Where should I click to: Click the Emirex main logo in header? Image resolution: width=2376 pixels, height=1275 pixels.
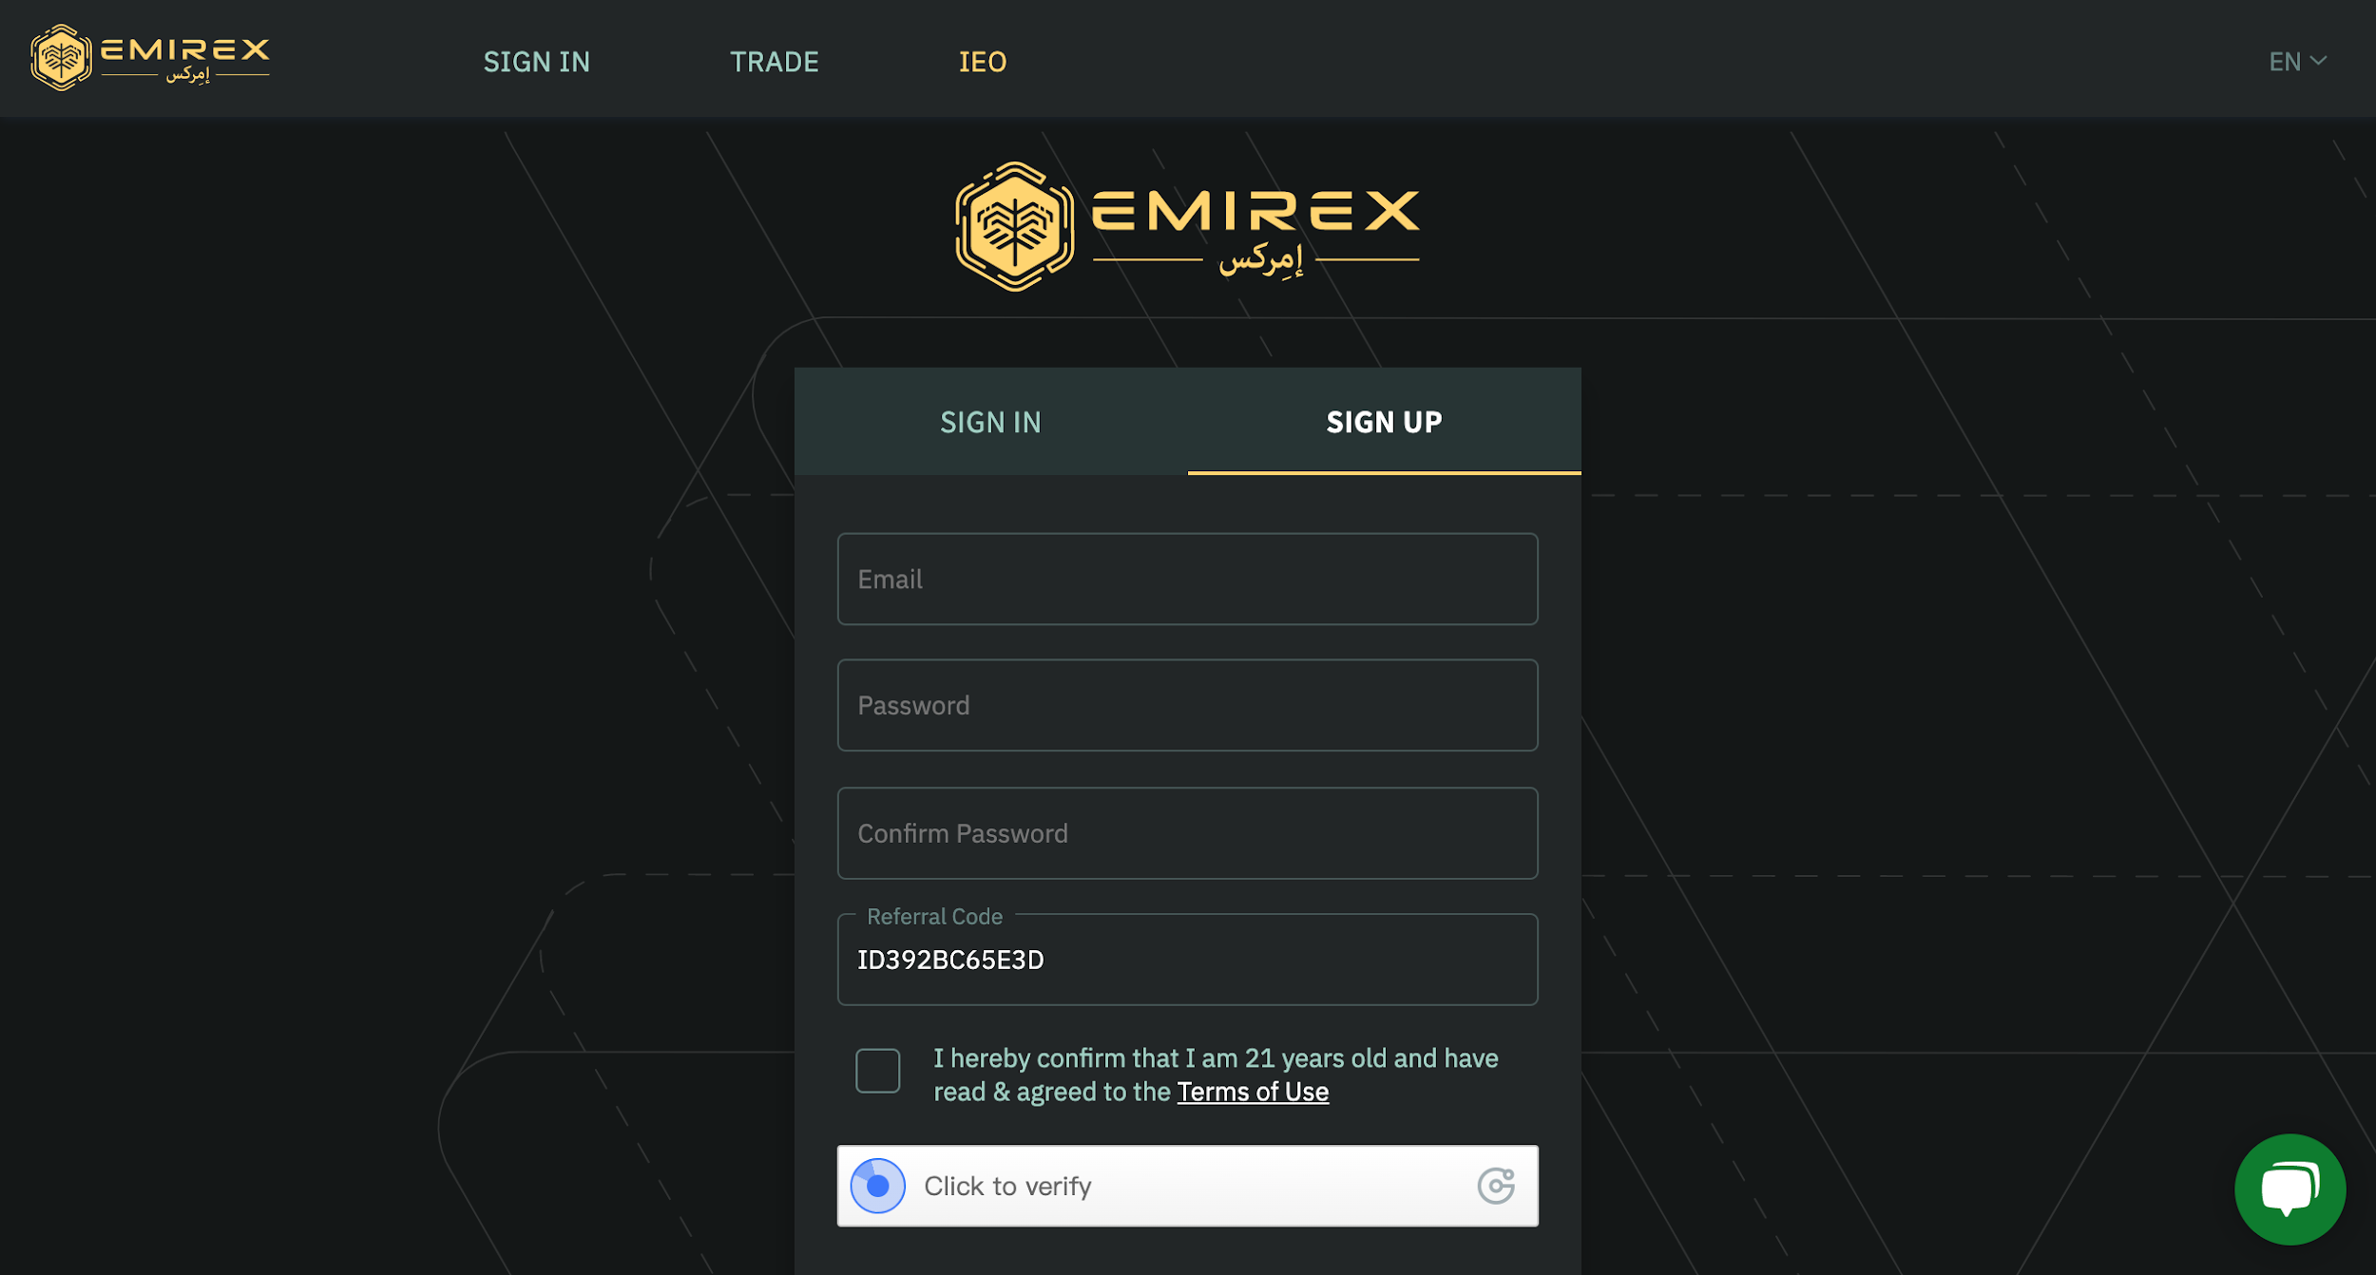149,58
